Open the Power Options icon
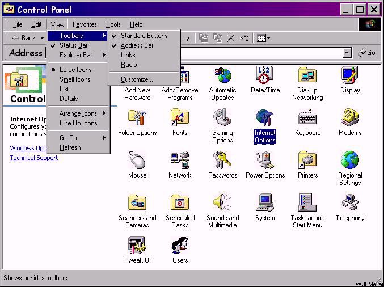 [265, 165]
